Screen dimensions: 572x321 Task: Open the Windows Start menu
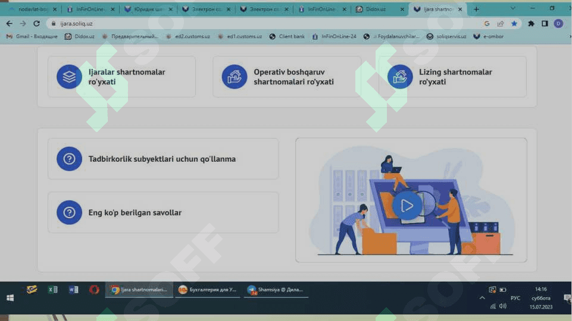[10, 298]
